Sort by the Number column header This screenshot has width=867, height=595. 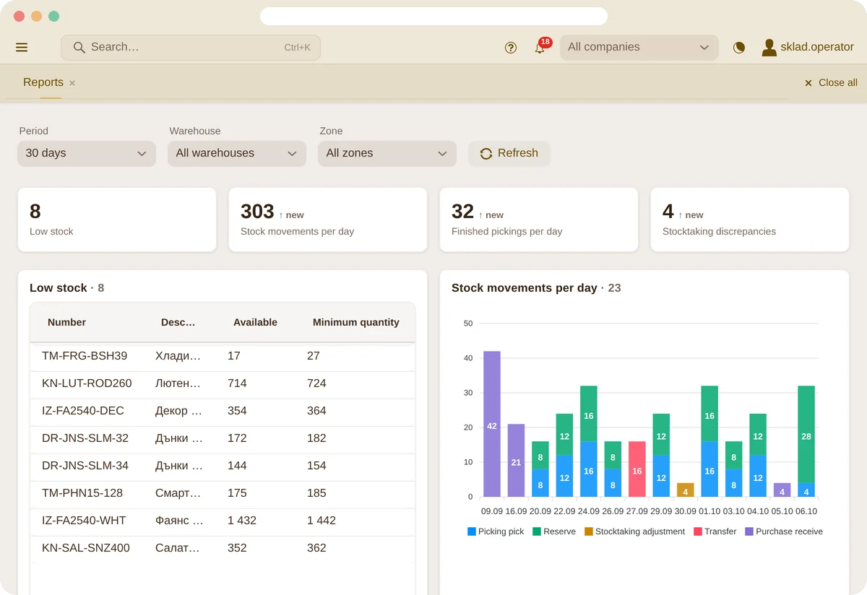[x=66, y=323]
